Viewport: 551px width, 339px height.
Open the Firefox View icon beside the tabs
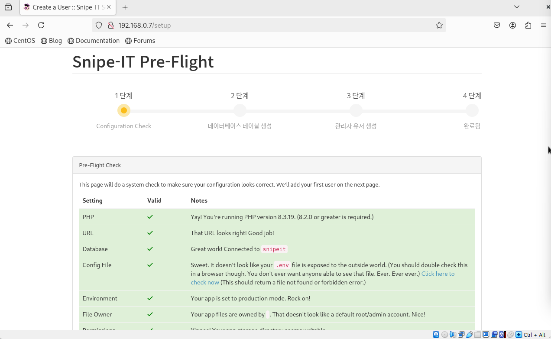[x=8, y=7]
